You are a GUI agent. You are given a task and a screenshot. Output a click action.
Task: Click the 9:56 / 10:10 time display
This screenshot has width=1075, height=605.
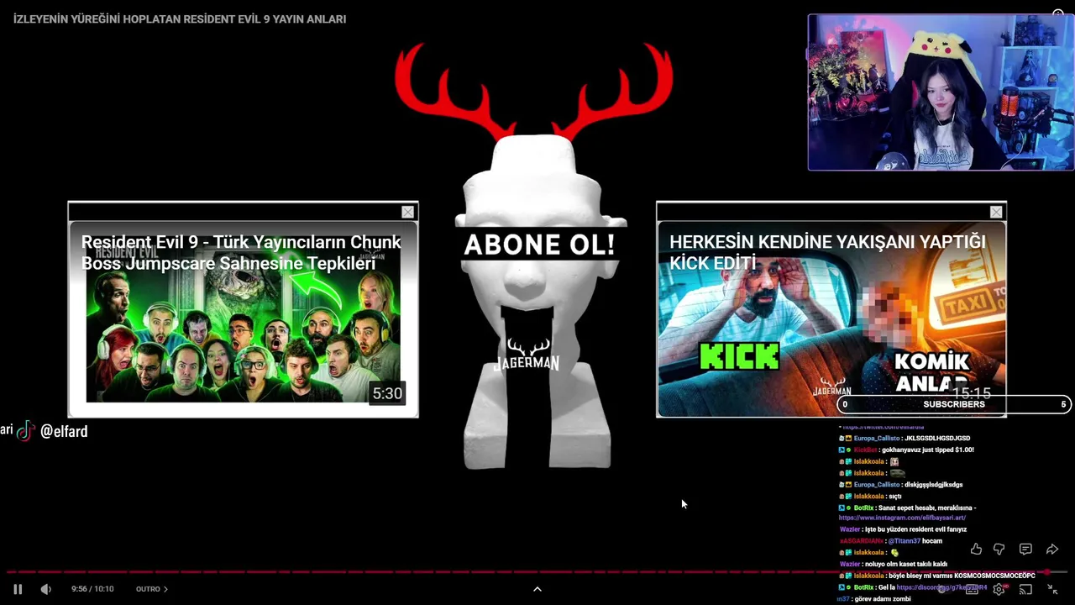pos(92,589)
